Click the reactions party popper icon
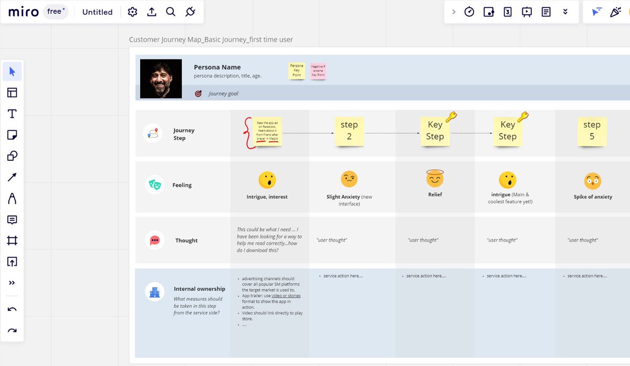This screenshot has width=630, height=366. point(615,12)
